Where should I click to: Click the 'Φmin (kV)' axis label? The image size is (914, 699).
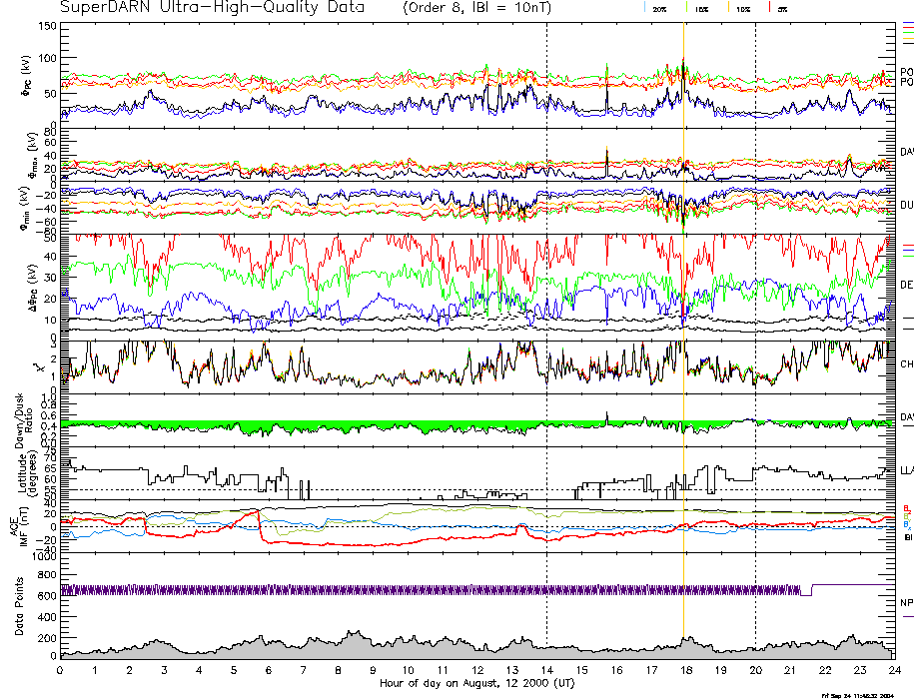click(x=26, y=209)
